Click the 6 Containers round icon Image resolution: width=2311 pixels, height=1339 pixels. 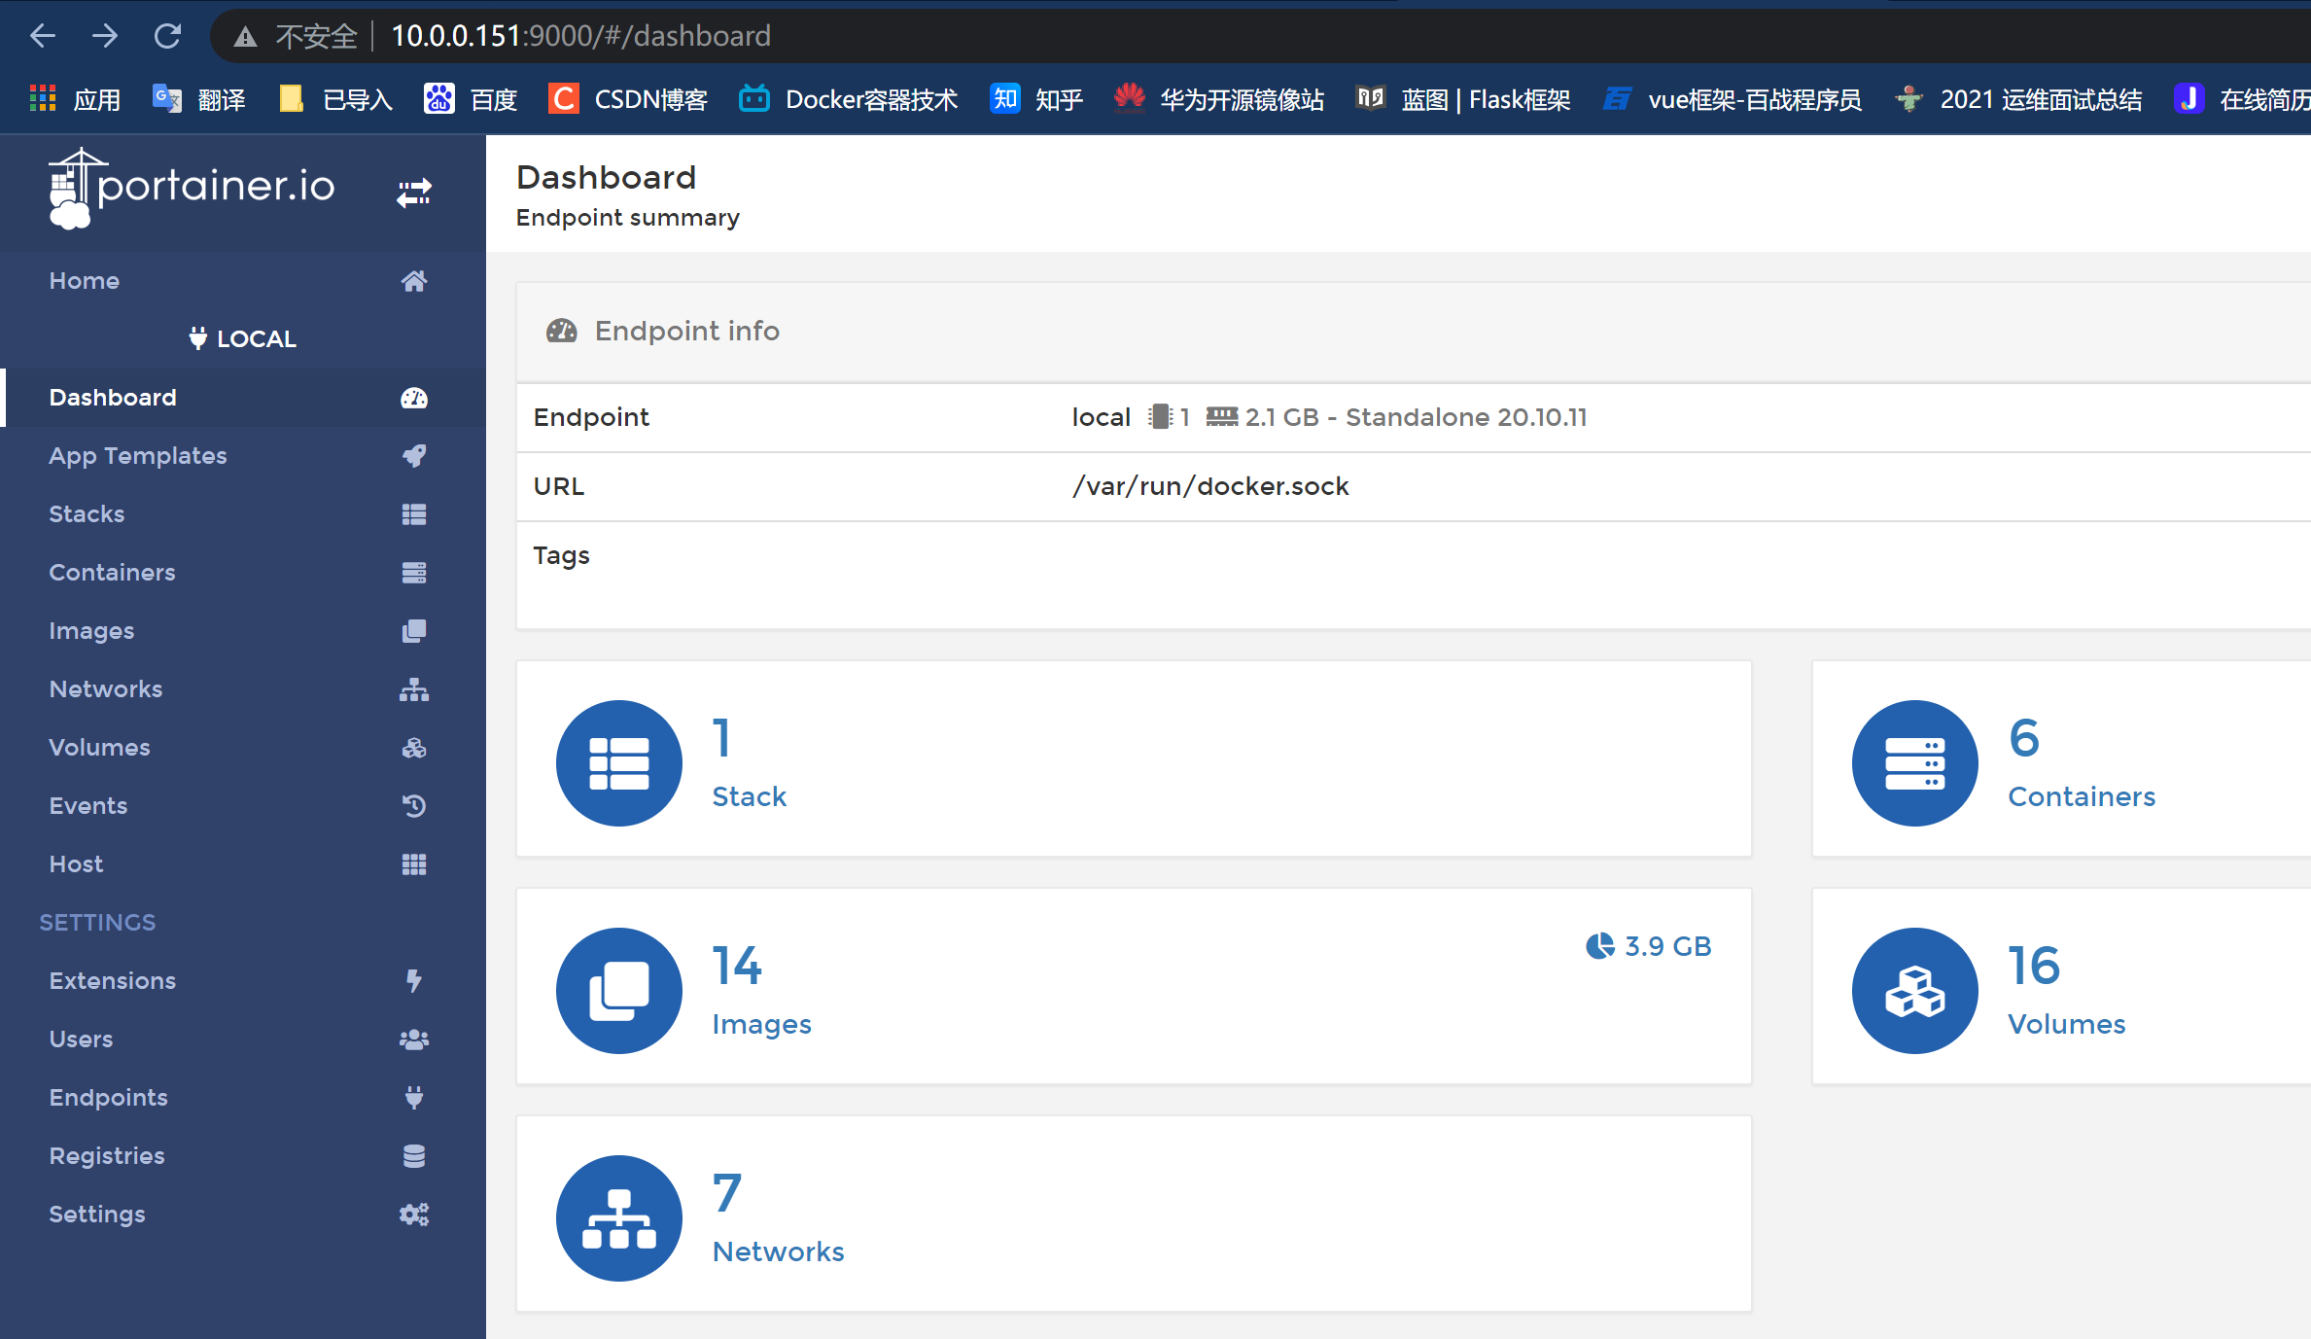coord(1914,763)
